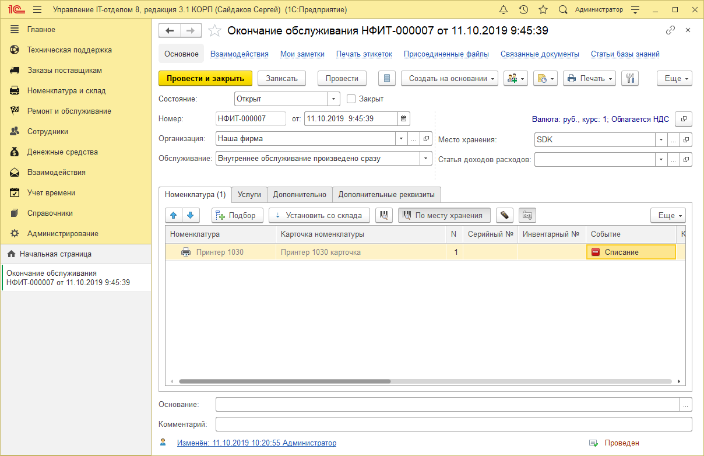Viewport: 704px width, 456px height.
Task: Click the blue up arrow to move row up
Action: click(173, 215)
